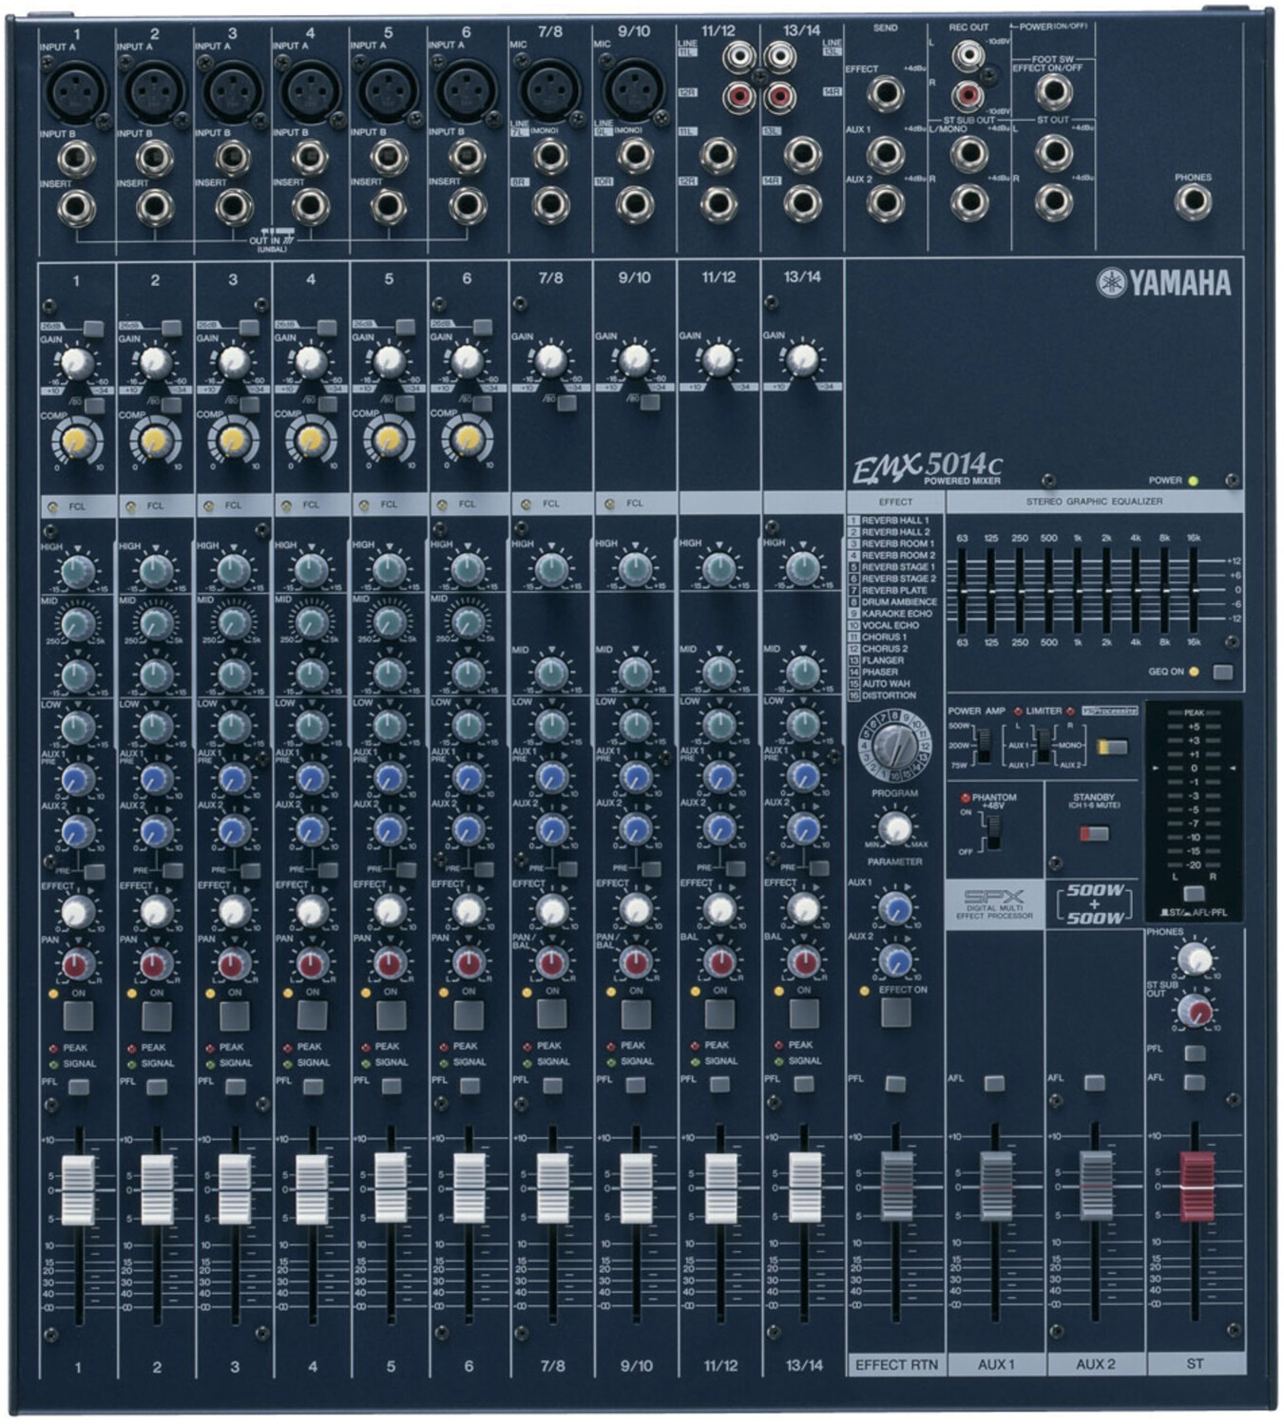Click the channel 7/8 GAIN knob
Viewport: 1284px width, 1425px height.
[x=550, y=361]
